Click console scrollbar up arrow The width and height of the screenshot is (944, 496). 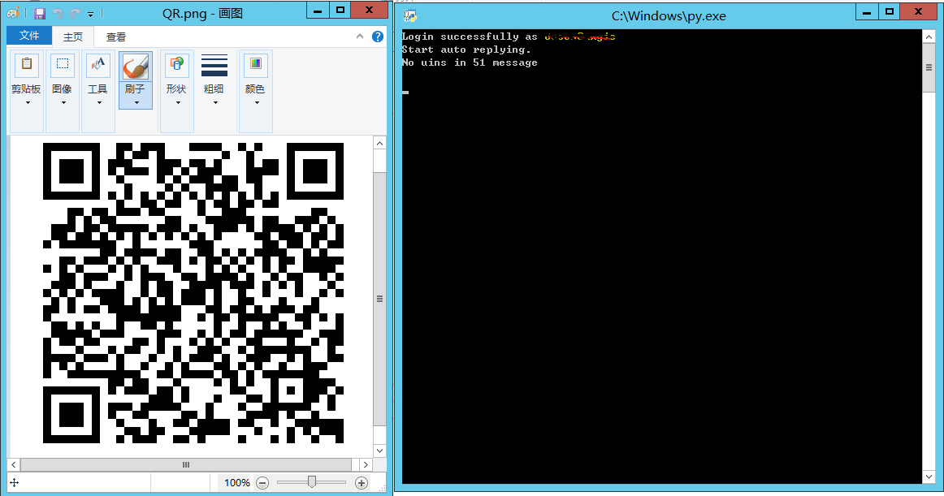tap(929, 36)
